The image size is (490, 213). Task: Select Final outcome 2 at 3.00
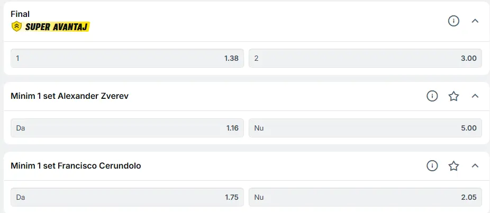(x=365, y=58)
